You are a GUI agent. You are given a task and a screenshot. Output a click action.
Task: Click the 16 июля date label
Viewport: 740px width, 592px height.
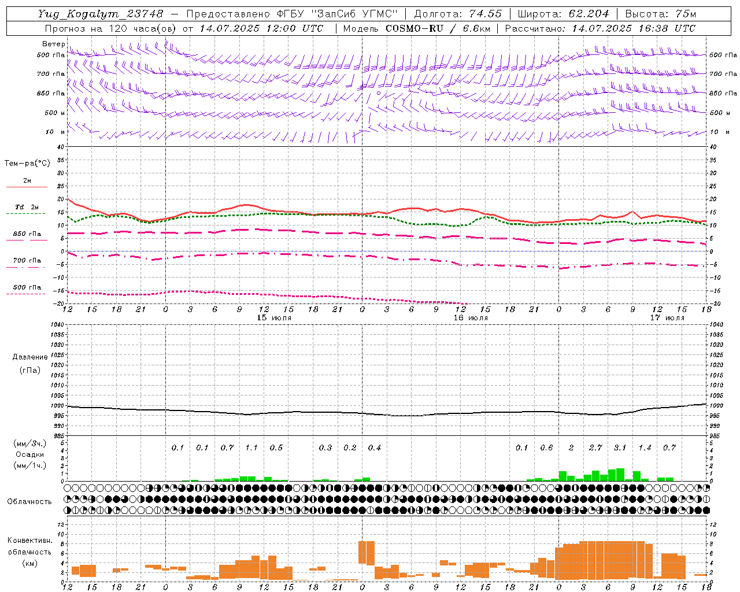[x=471, y=318]
